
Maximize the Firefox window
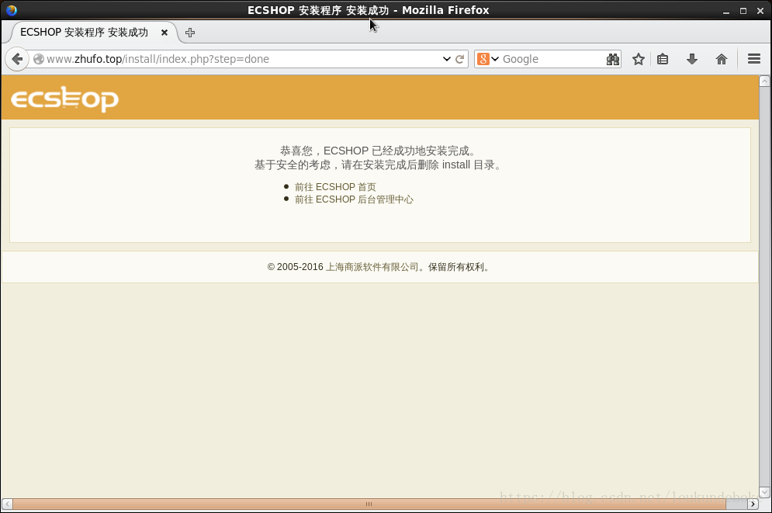point(743,11)
